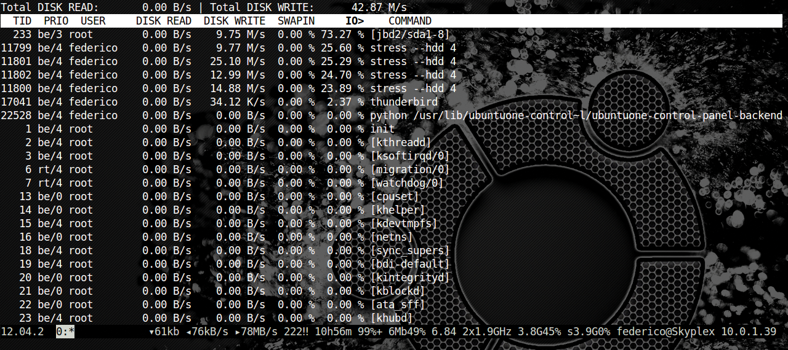The width and height of the screenshot is (788, 350).
Task: Click the s3.9G0% swap indicator
Action: [589, 332]
